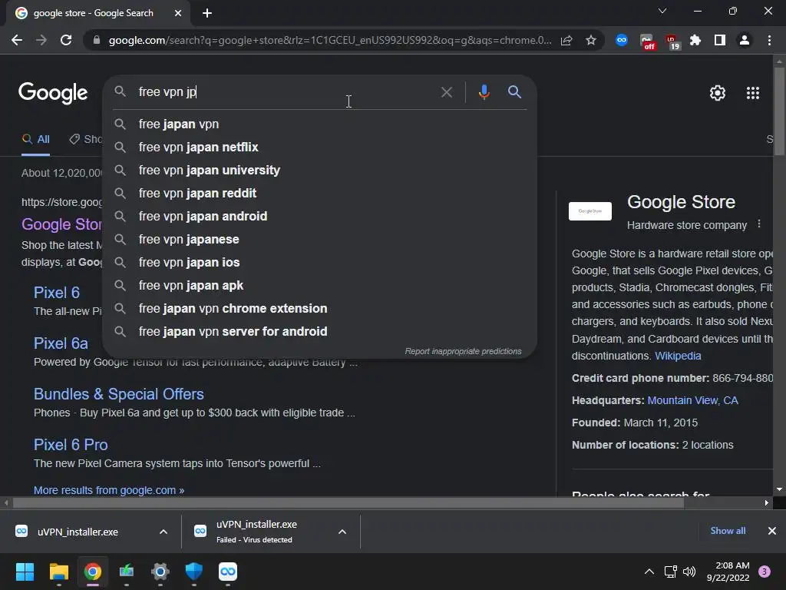Open the extension showing 'off' badge
786x590 pixels.
(647, 41)
